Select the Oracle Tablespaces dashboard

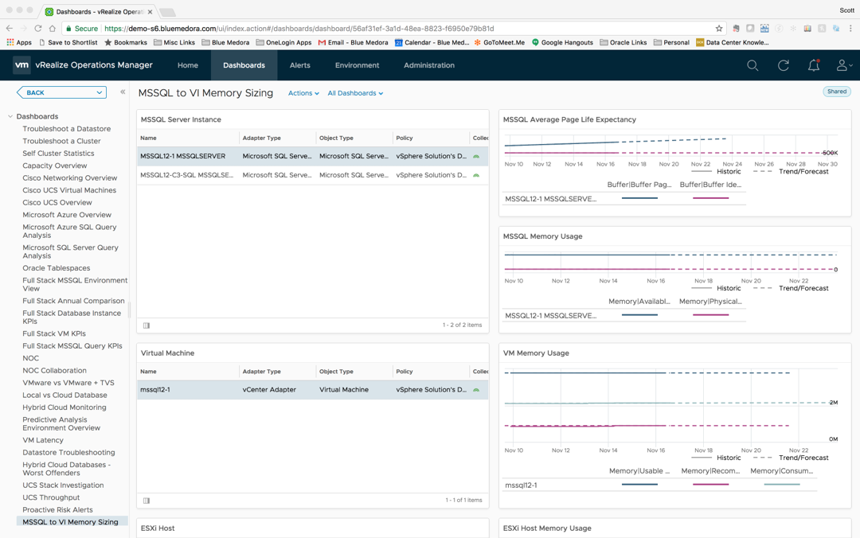tap(57, 268)
